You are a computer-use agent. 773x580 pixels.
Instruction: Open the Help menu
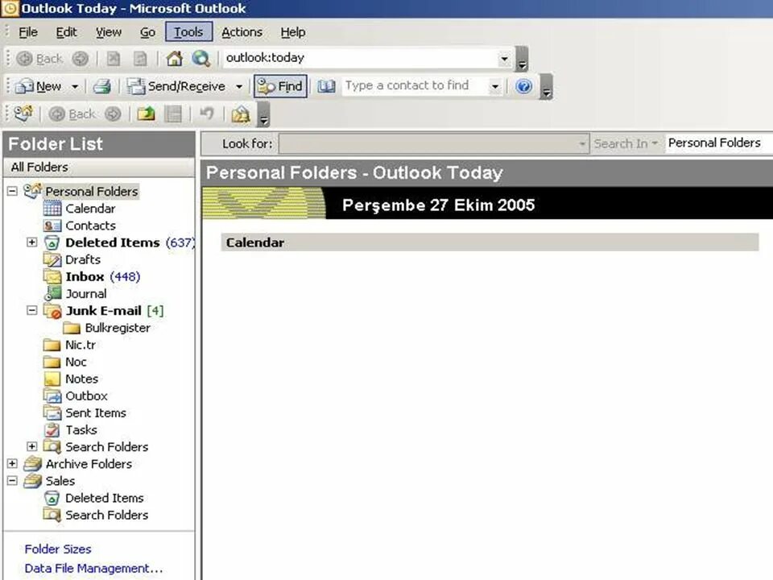click(x=293, y=32)
